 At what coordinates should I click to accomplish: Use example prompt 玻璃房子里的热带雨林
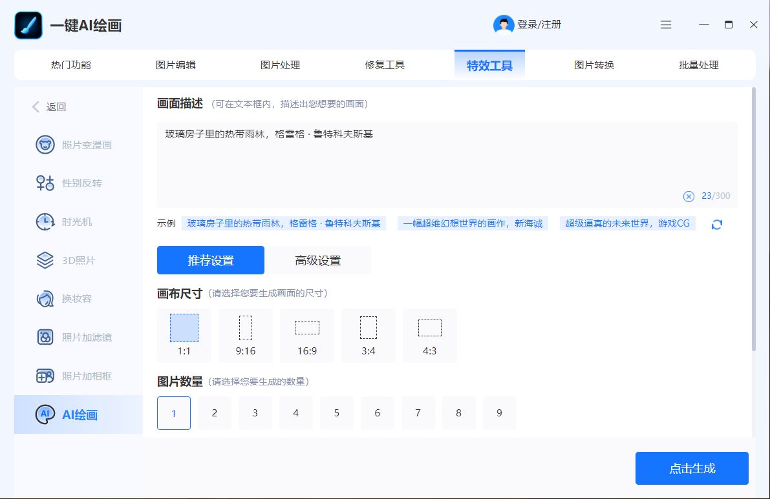[284, 223]
